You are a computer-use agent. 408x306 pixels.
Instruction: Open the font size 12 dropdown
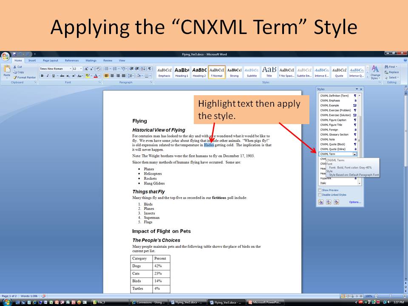pyautogui.click(x=81, y=69)
